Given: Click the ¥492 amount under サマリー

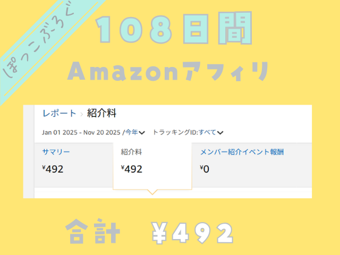Looking at the screenshot, I should (53, 169).
